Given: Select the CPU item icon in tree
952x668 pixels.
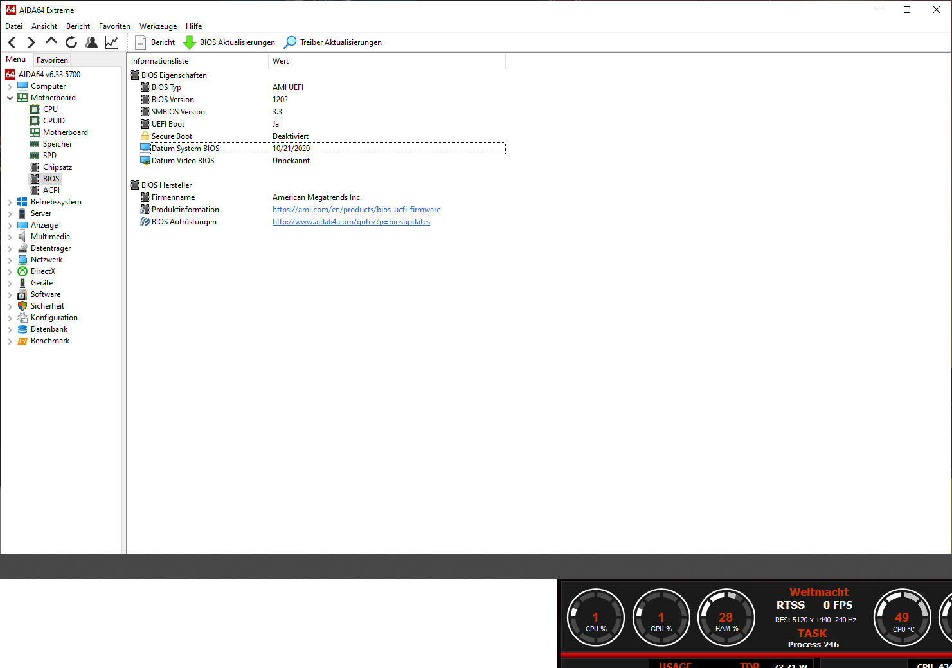Looking at the screenshot, I should point(35,109).
